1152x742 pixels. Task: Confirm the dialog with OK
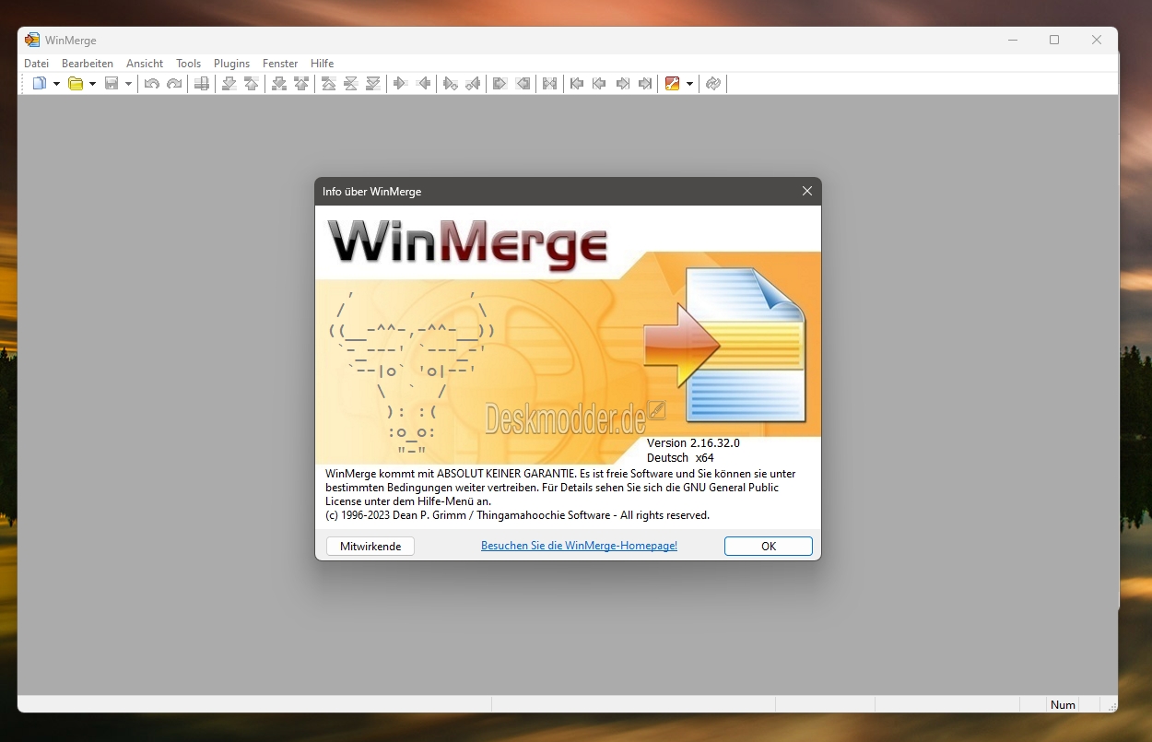click(769, 547)
